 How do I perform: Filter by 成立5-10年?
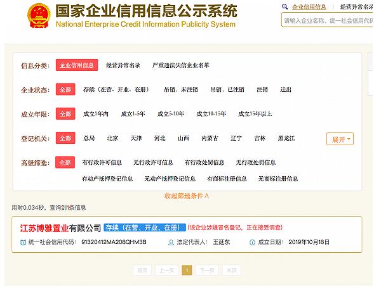(x=171, y=114)
